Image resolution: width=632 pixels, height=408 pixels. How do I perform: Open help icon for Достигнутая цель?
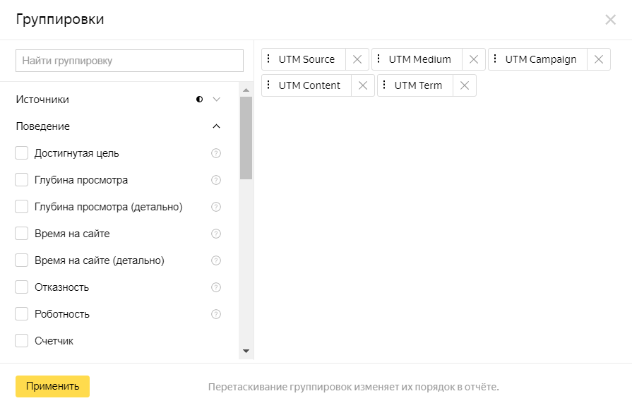click(x=216, y=153)
